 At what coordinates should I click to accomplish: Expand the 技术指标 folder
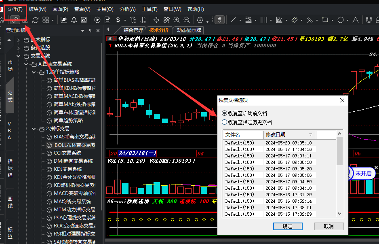pos(18,40)
